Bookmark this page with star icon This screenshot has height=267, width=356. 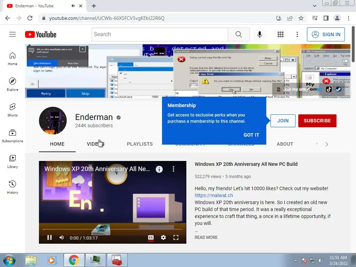click(x=301, y=18)
